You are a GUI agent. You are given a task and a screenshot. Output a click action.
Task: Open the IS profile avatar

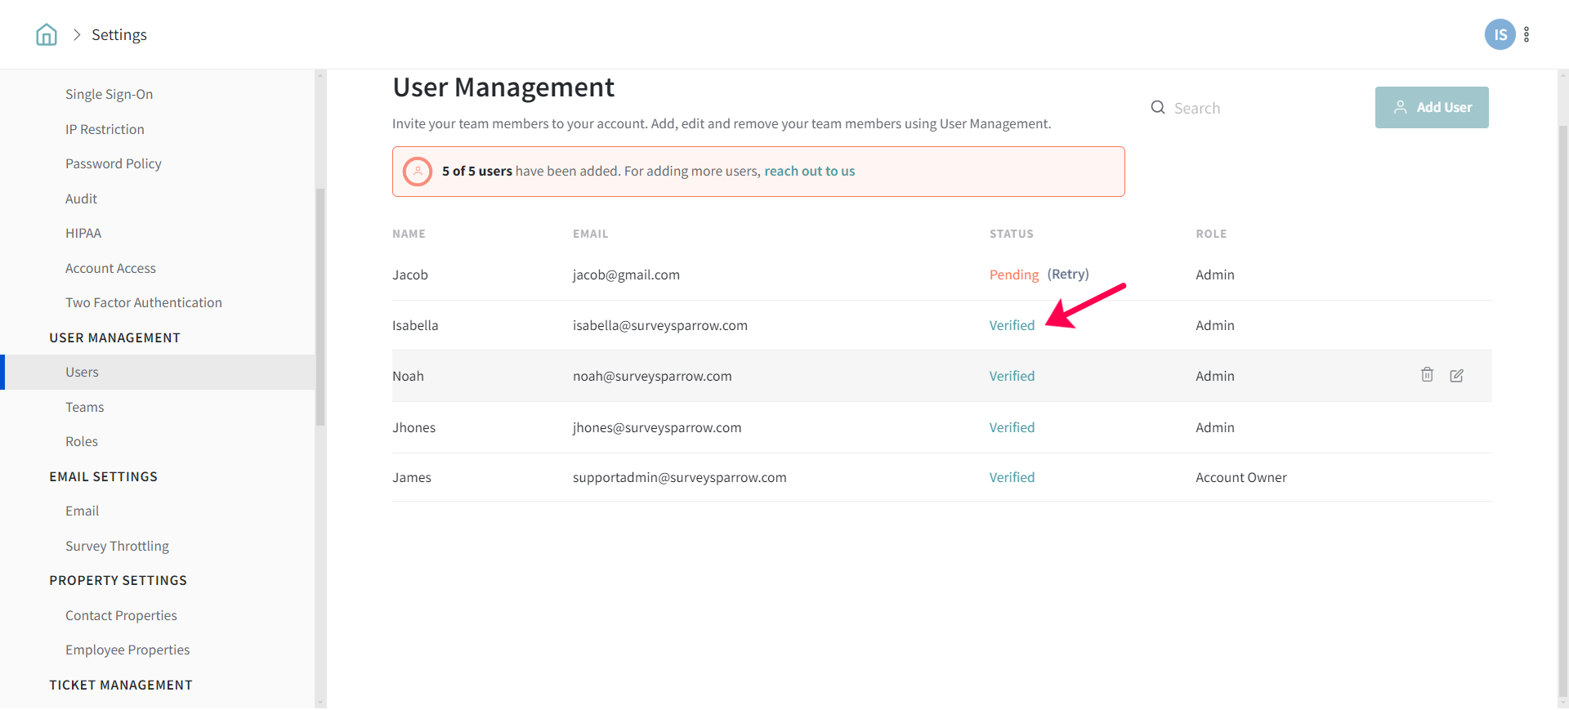click(1500, 34)
